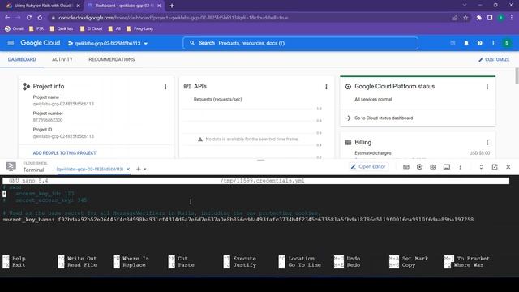Viewport: 519px width, 292px height.
Task: Open the Google Cloud navigation hamburger menu
Action: click(x=11, y=43)
